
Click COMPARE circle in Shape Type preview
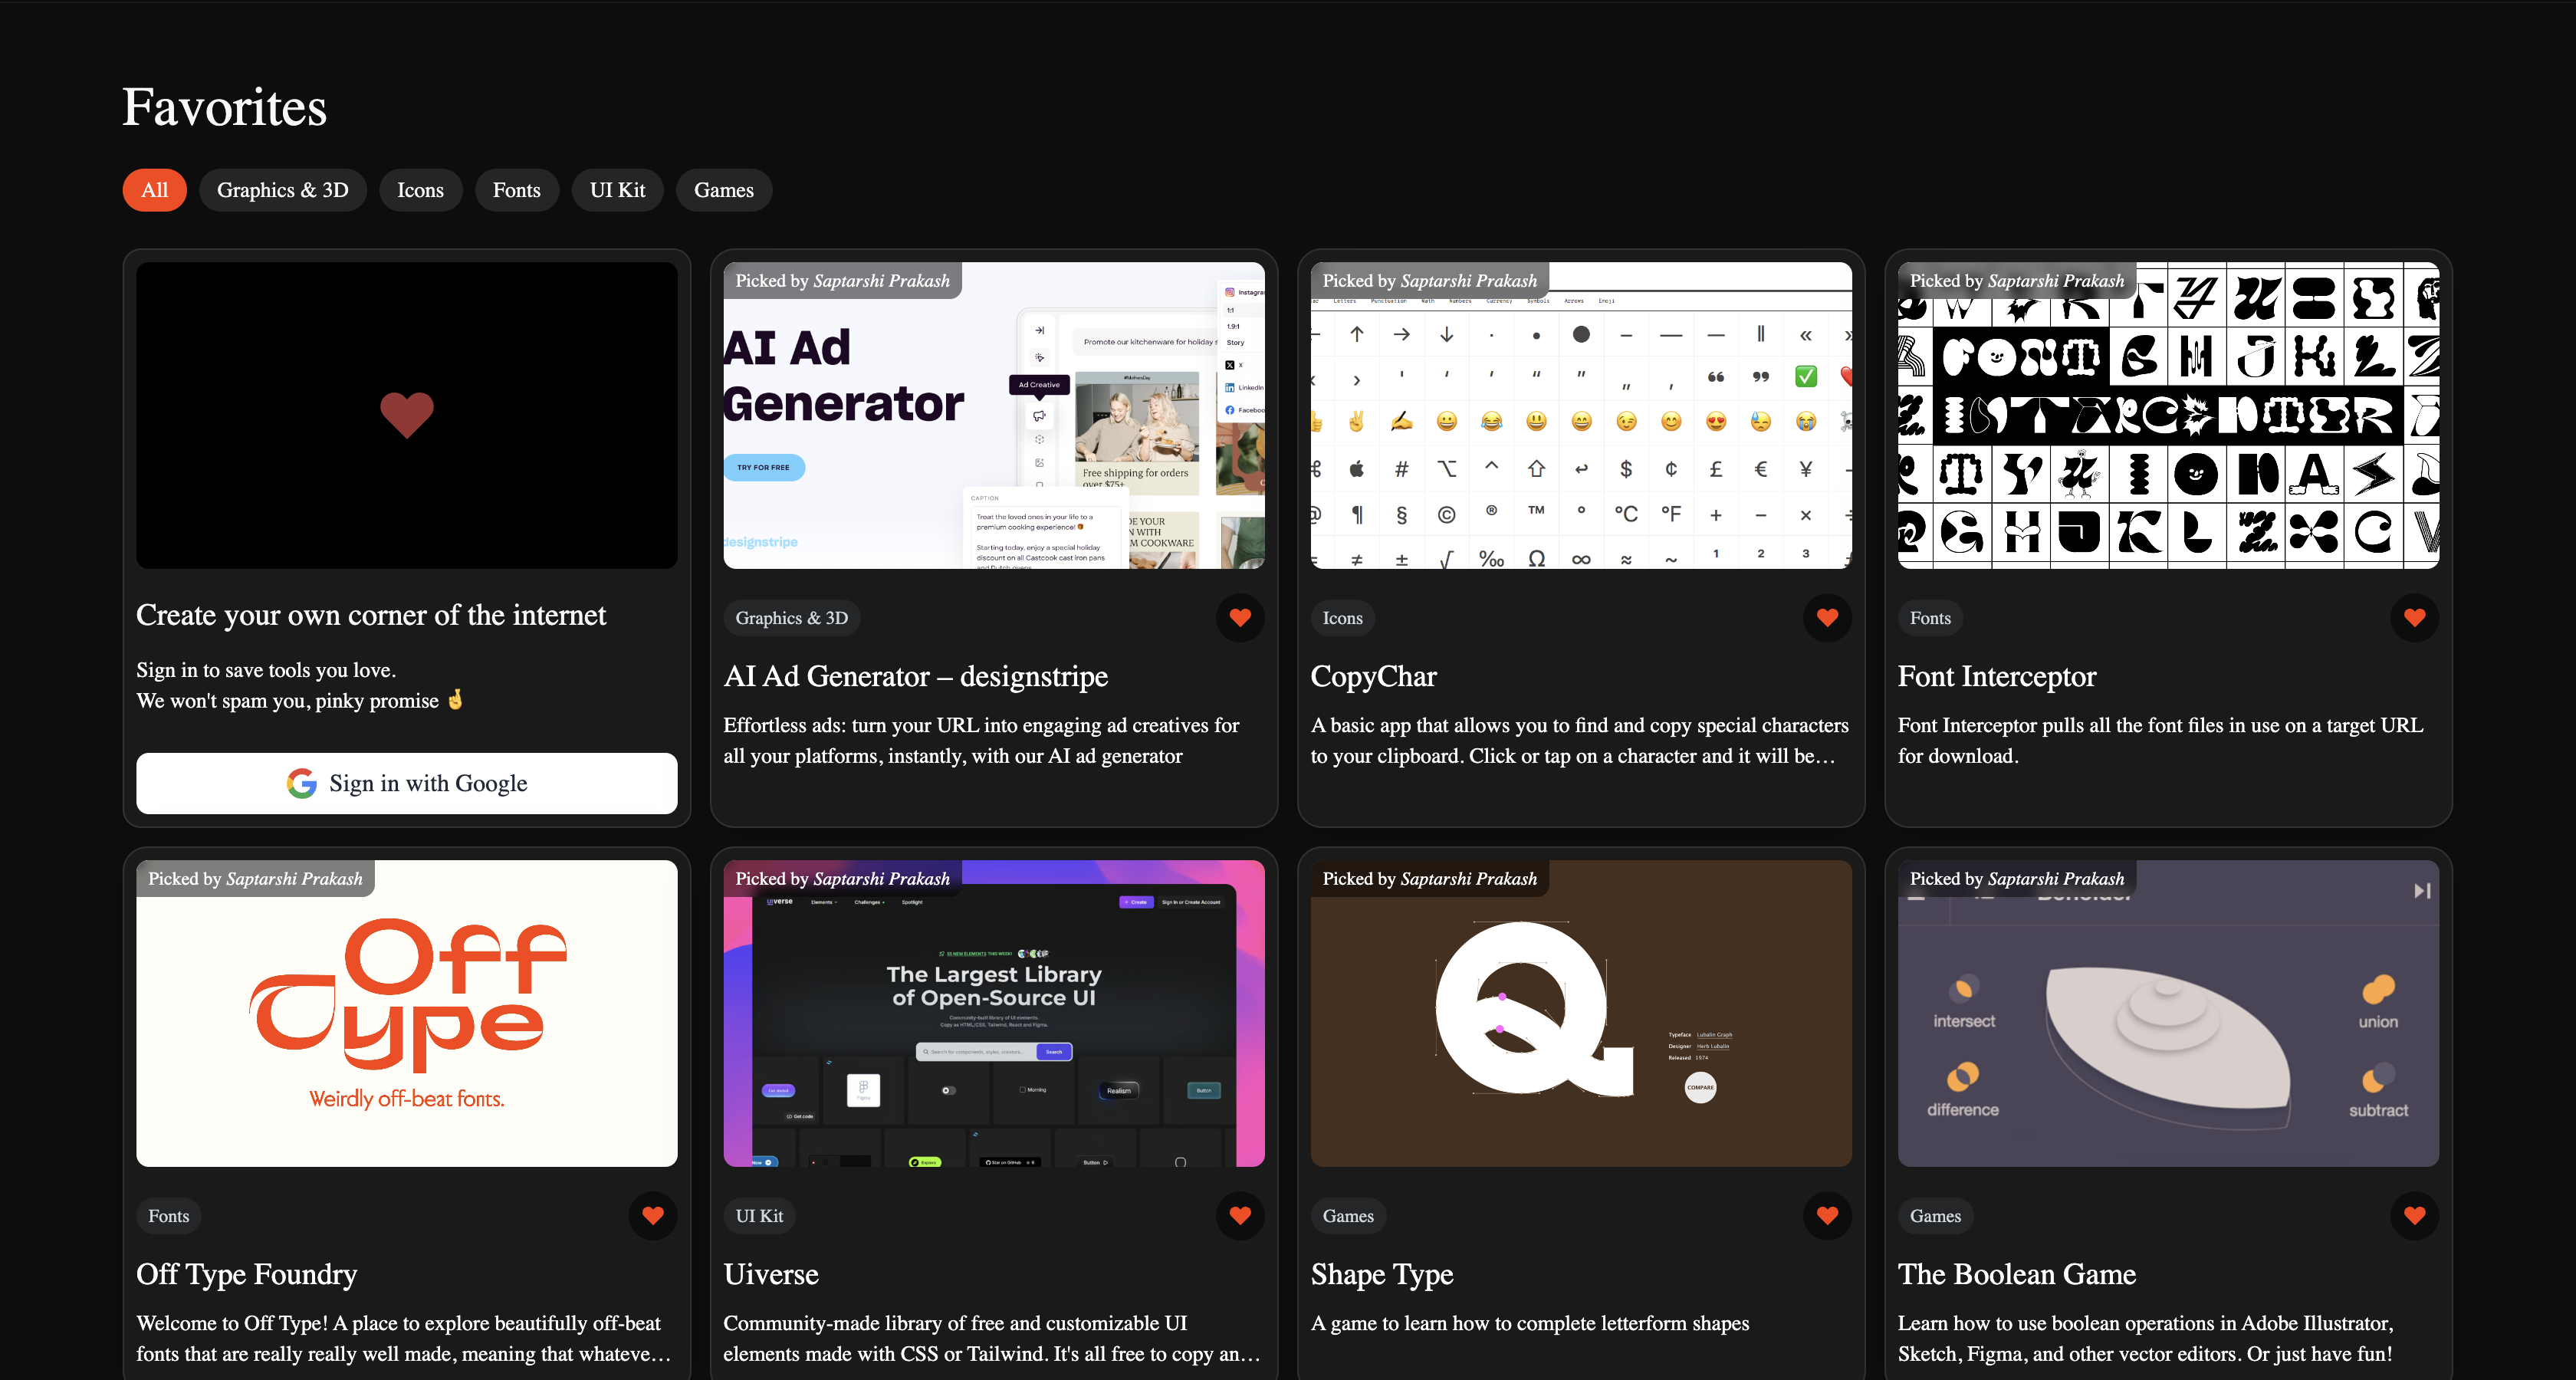click(x=1700, y=1087)
